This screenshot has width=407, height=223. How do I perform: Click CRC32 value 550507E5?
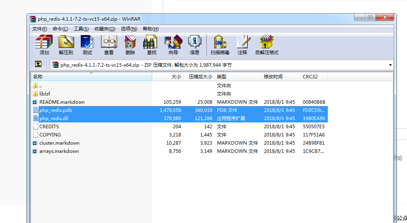pyautogui.click(x=314, y=127)
